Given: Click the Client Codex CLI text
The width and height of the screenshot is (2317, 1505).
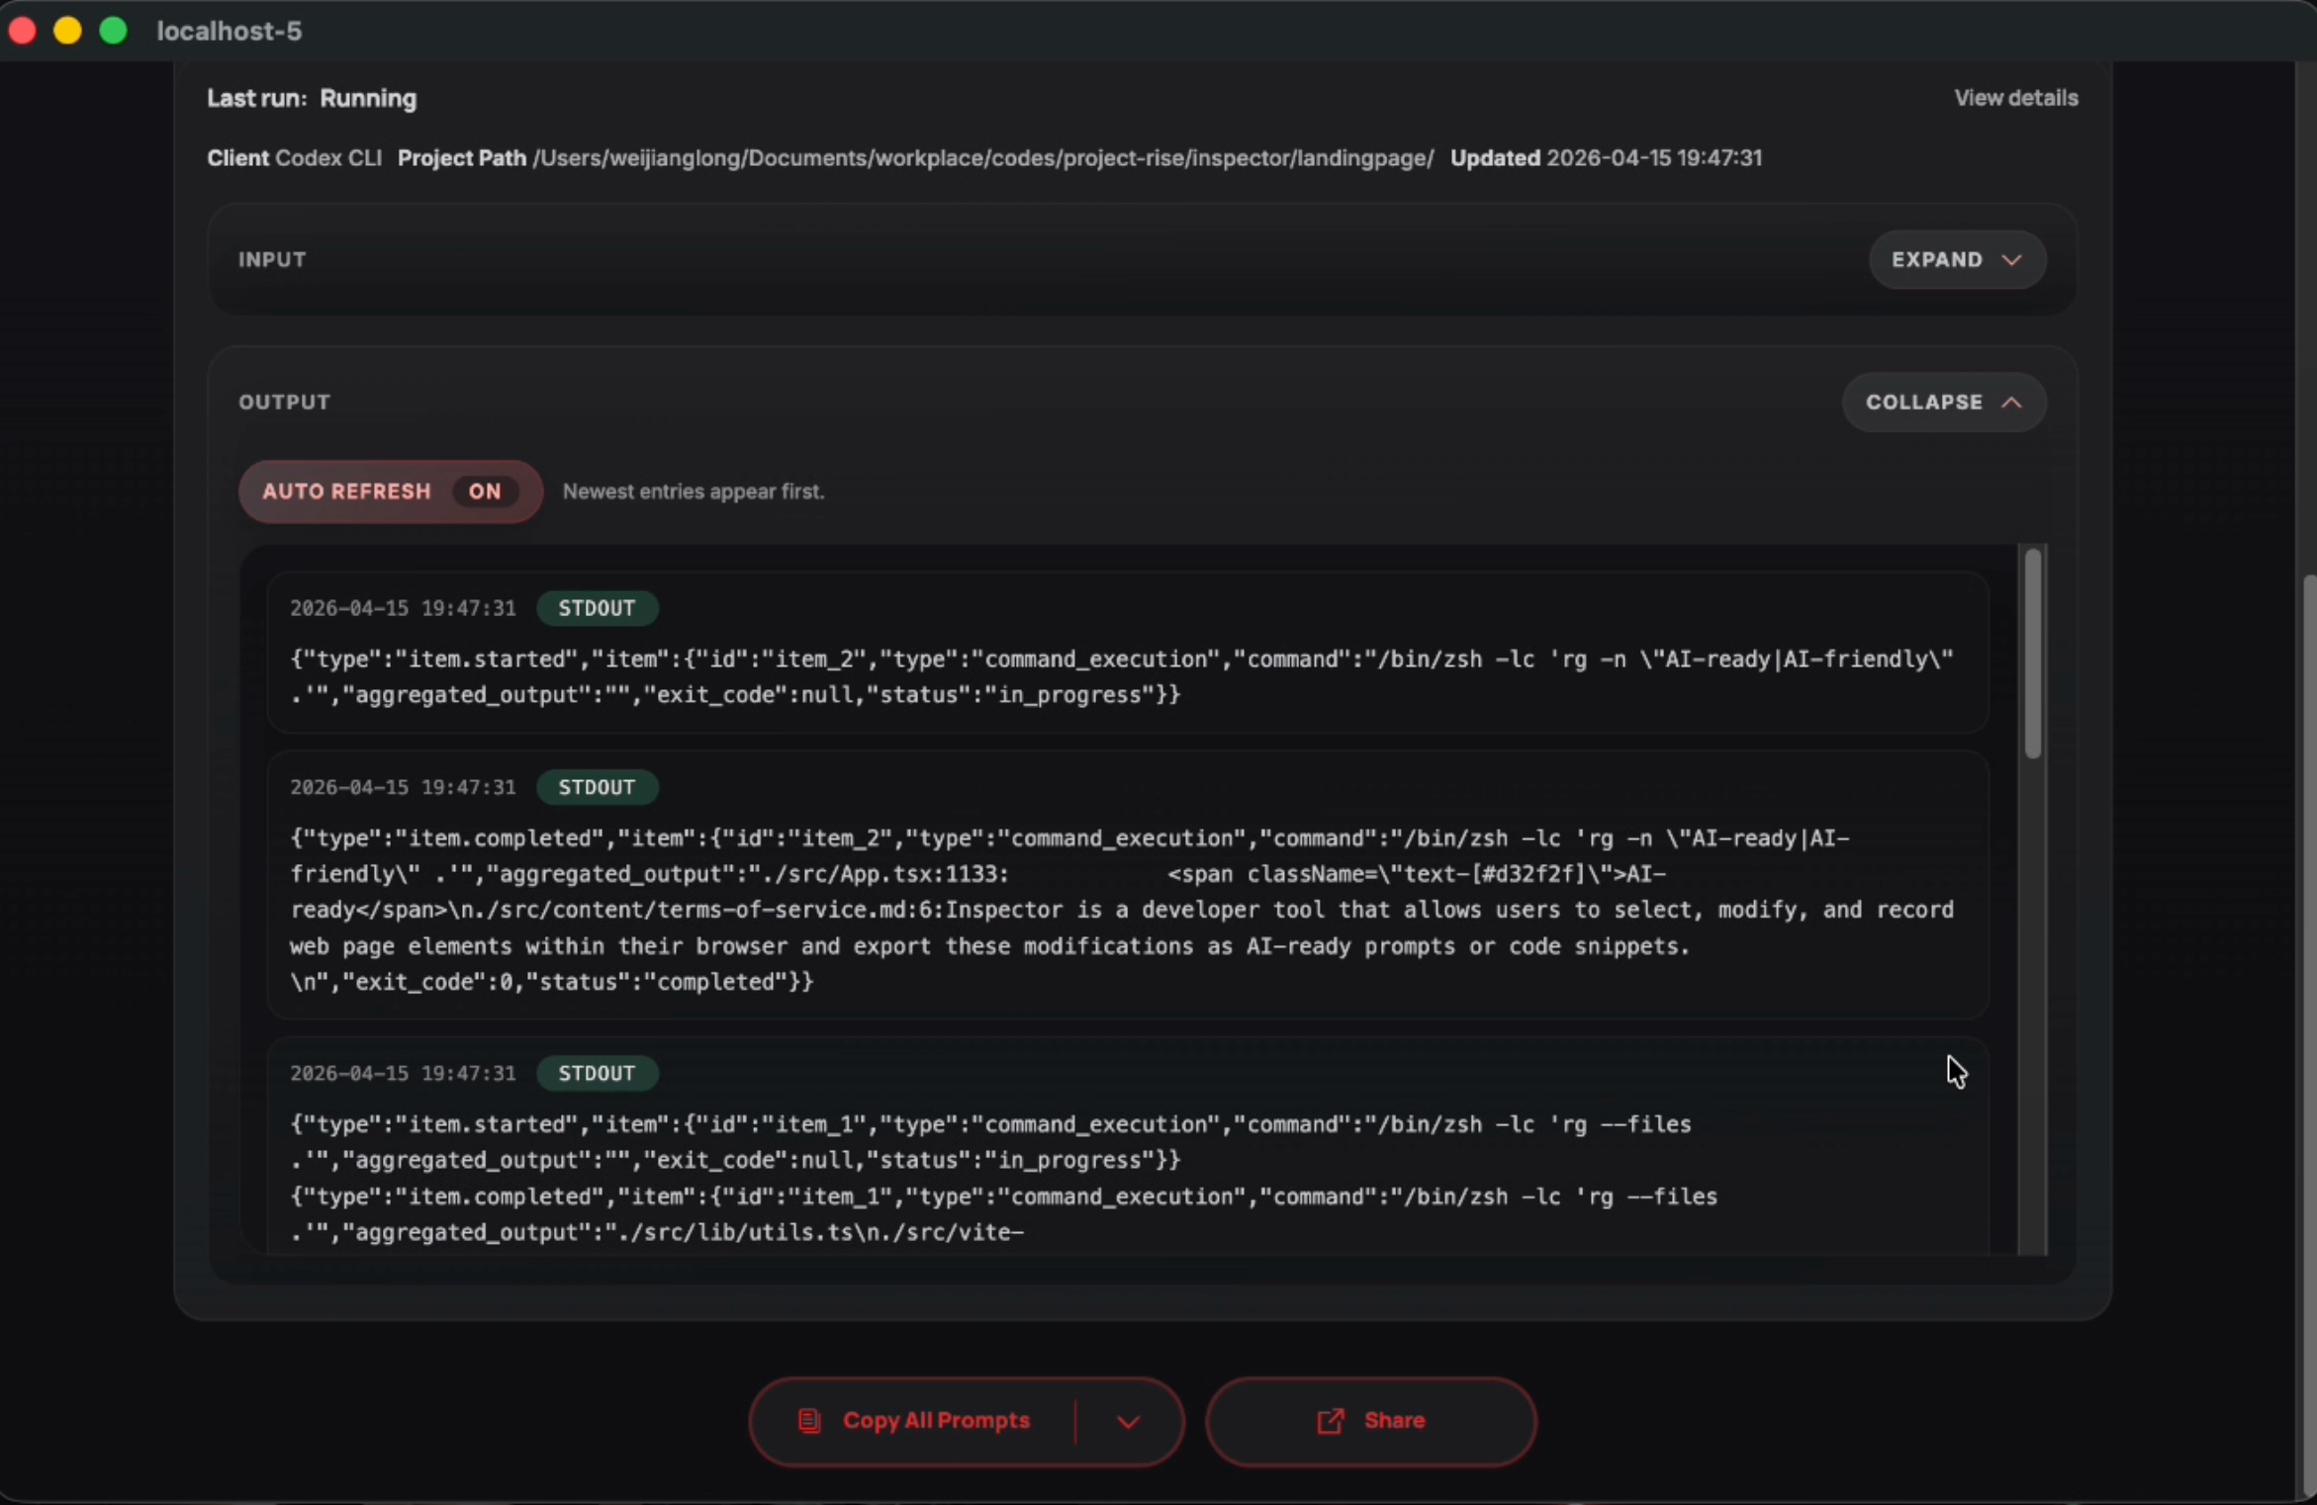Looking at the screenshot, I should 295,158.
